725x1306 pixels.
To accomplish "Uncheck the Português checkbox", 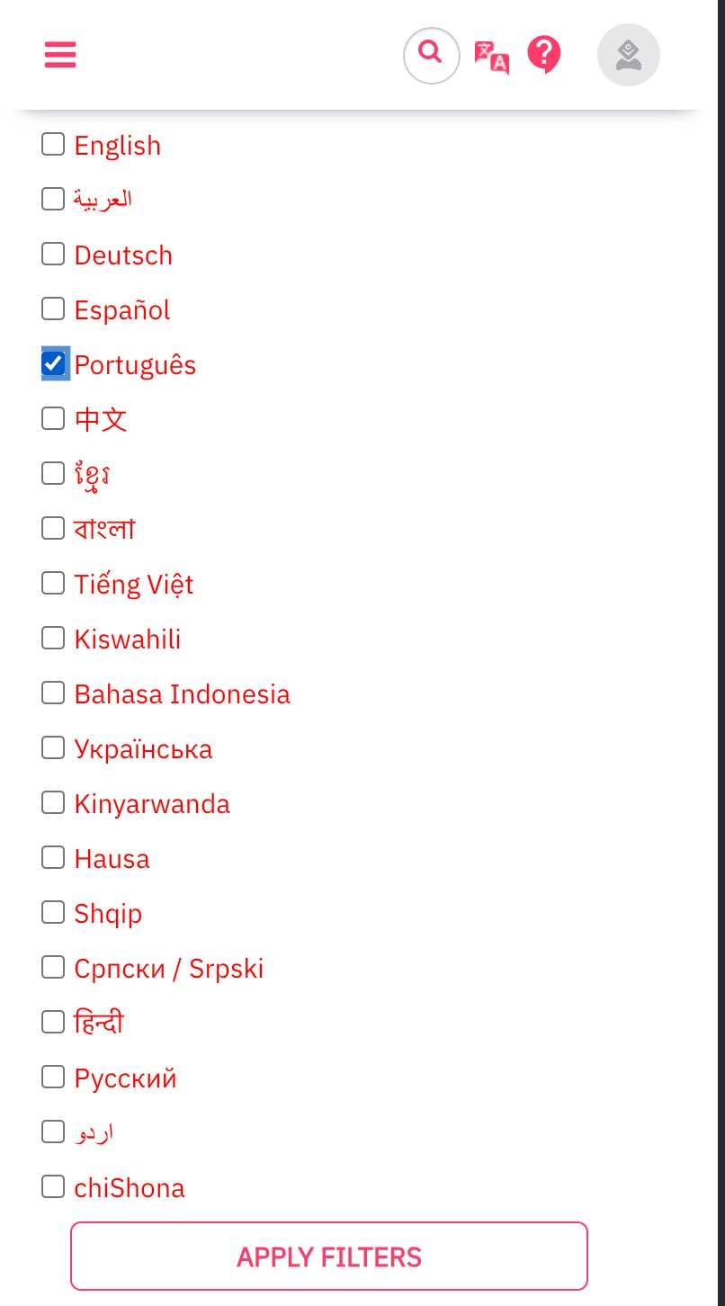I will (53, 363).
